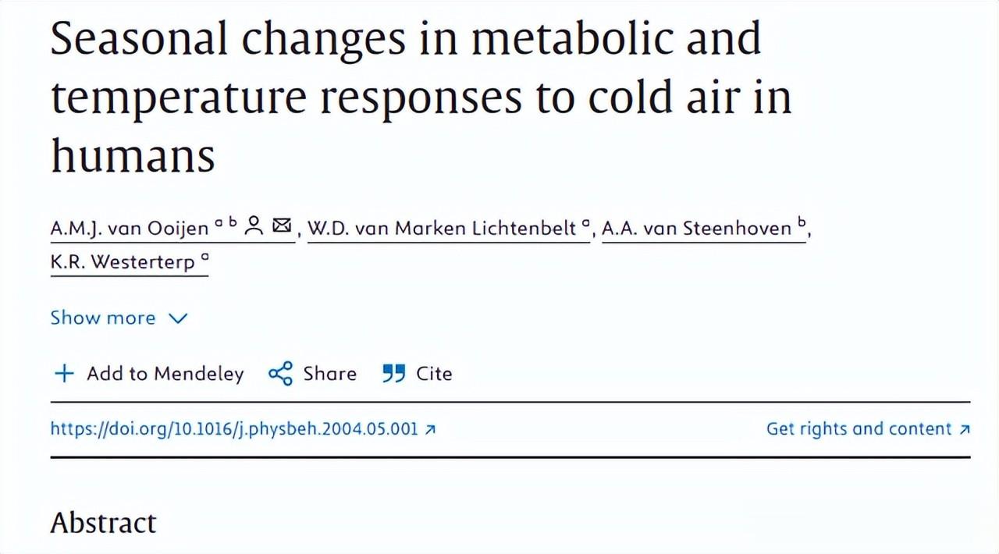Click the arrow icon after the DOI link
Image resolution: width=999 pixels, height=554 pixels.
coord(430,429)
